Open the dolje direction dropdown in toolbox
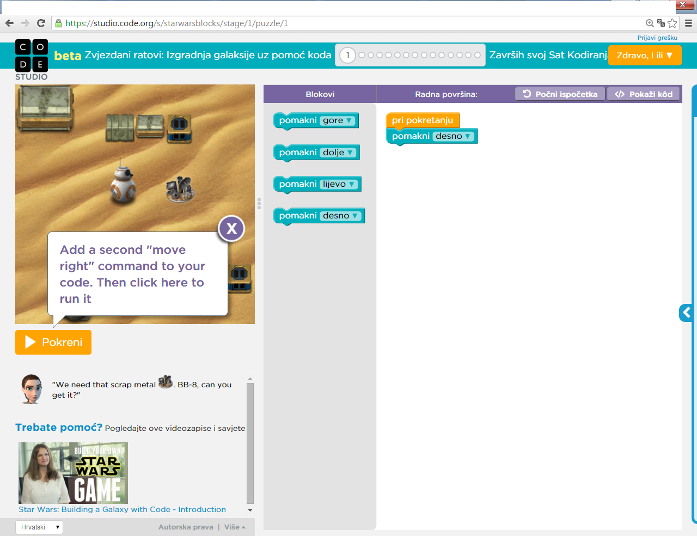This screenshot has width=697, height=536. click(338, 153)
